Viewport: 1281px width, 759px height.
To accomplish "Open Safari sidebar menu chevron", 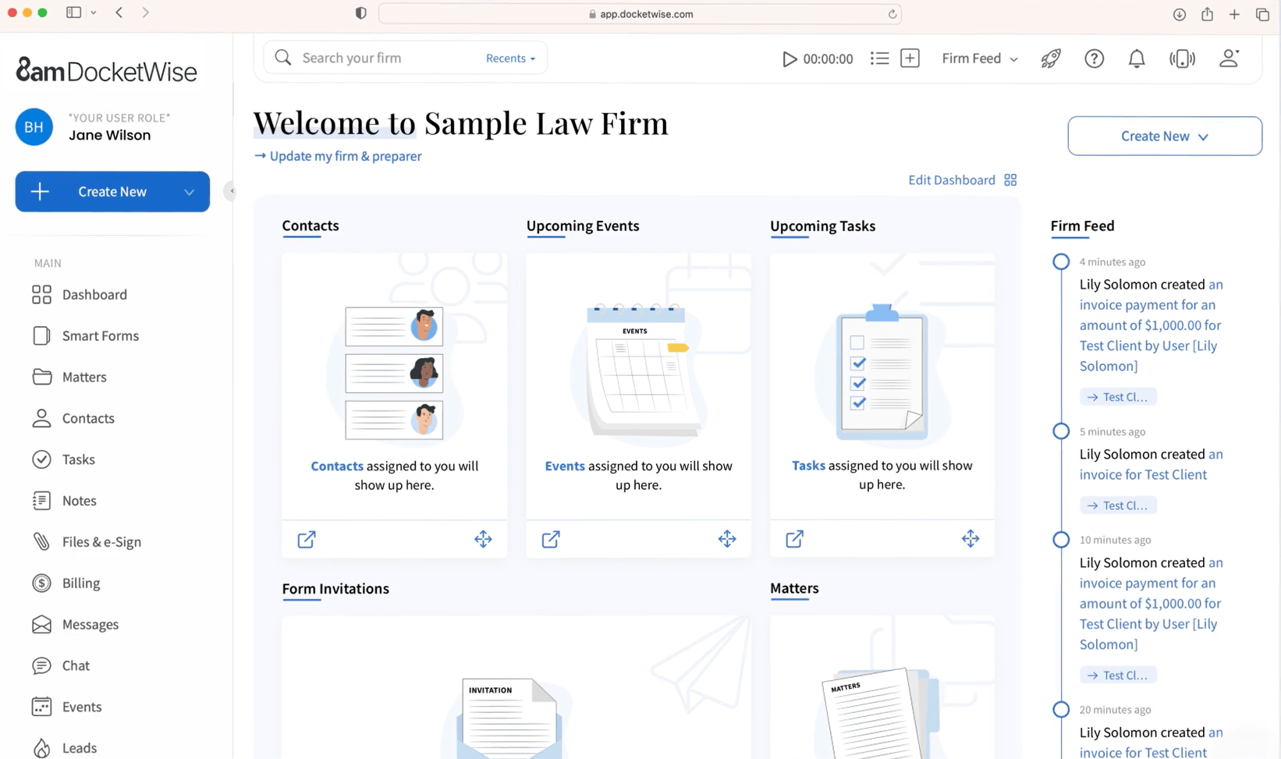I will [94, 13].
